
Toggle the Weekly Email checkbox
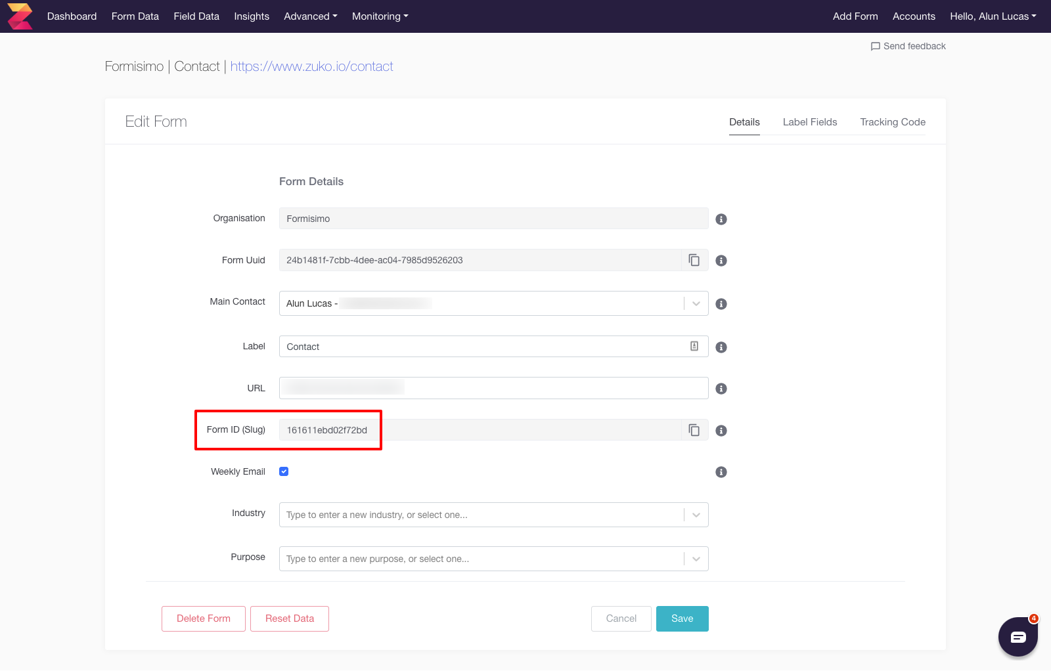click(x=284, y=471)
